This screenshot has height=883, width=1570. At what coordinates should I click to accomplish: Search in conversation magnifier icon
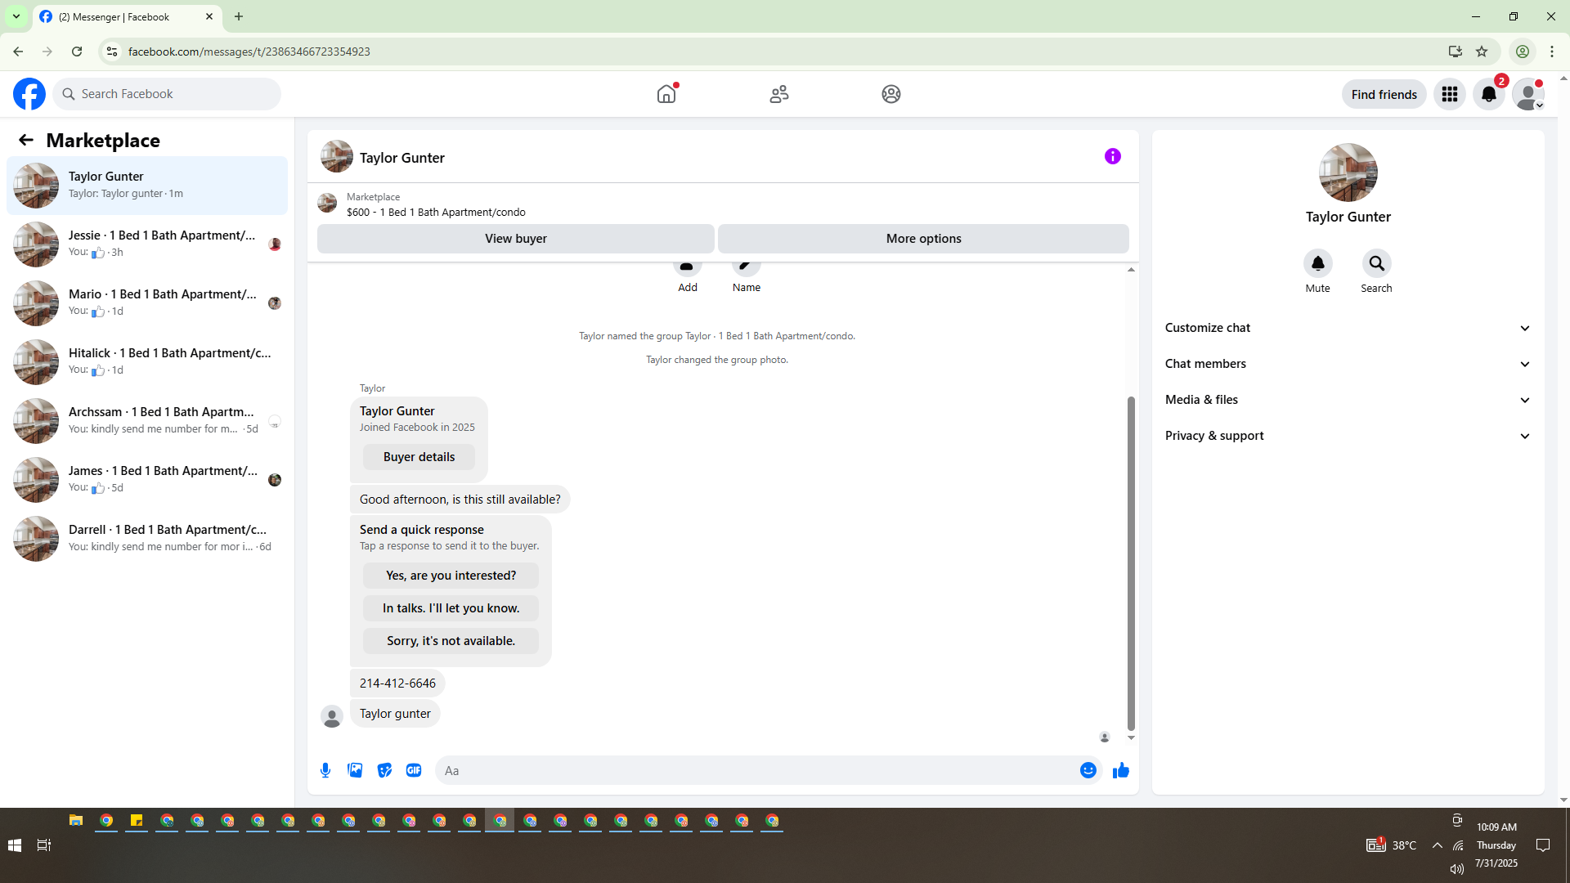pos(1376,263)
